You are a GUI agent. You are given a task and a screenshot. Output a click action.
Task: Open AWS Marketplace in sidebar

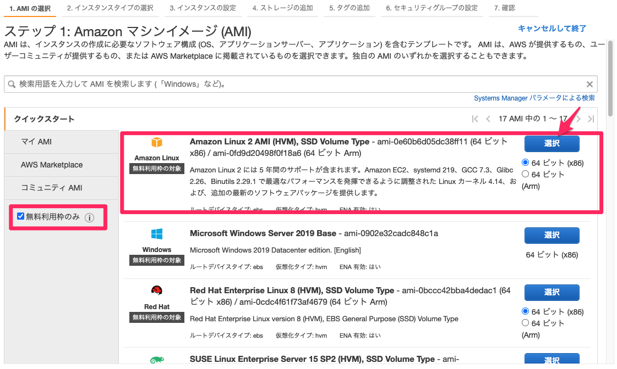click(x=62, y=165)
